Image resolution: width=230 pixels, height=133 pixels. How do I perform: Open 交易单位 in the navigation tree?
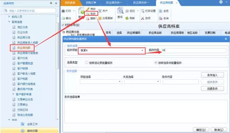pyautogui.click(x=22, y=105)
